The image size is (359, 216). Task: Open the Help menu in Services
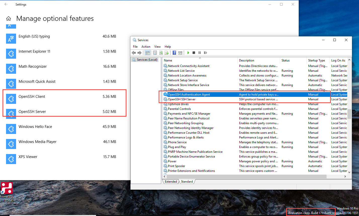pos(168,47)
